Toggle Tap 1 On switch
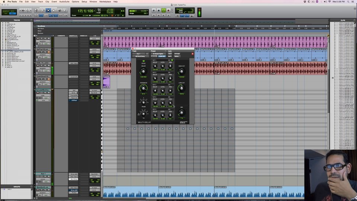This screenshot has height=201, width=357. (172, 60)
